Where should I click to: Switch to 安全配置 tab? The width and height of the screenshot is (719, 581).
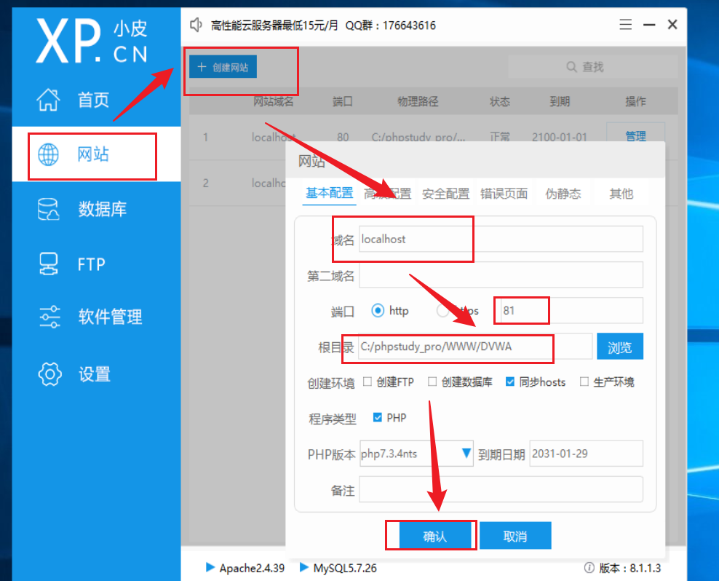[445, 194]
